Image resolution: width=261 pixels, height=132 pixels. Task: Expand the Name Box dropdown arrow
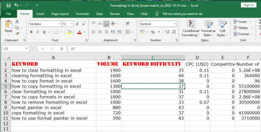coord(27,49)
